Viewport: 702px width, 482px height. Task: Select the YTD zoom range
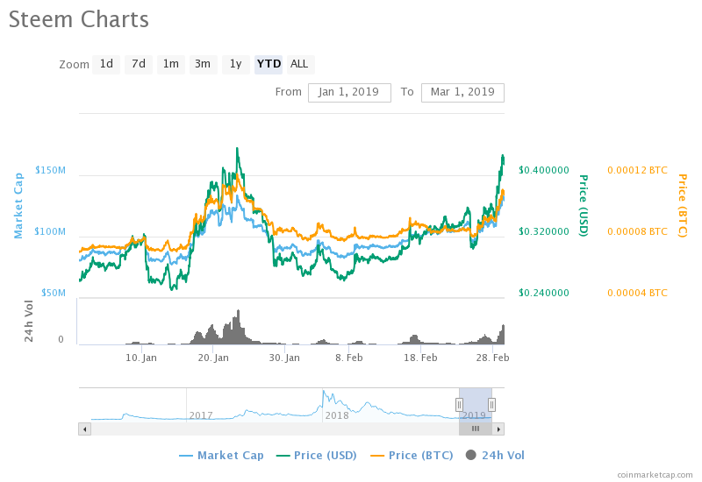(x=269, y=64)
